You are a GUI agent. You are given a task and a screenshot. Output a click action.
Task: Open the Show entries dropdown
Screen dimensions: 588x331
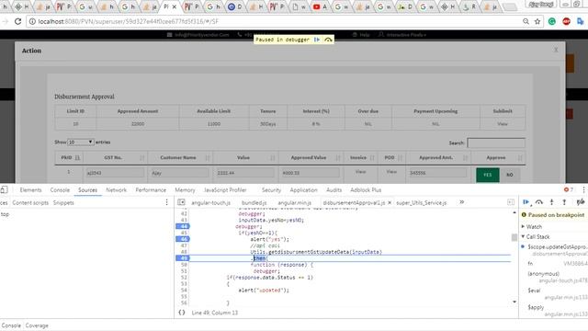click(80, 143)
